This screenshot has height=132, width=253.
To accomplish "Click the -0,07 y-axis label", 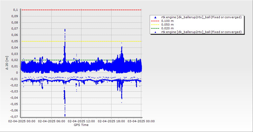I will (x=14, y=117).
